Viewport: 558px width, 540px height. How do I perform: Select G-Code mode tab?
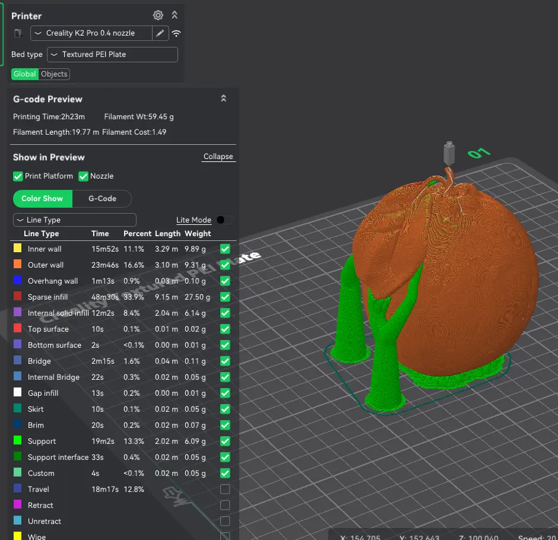click(x=102, y=199)
